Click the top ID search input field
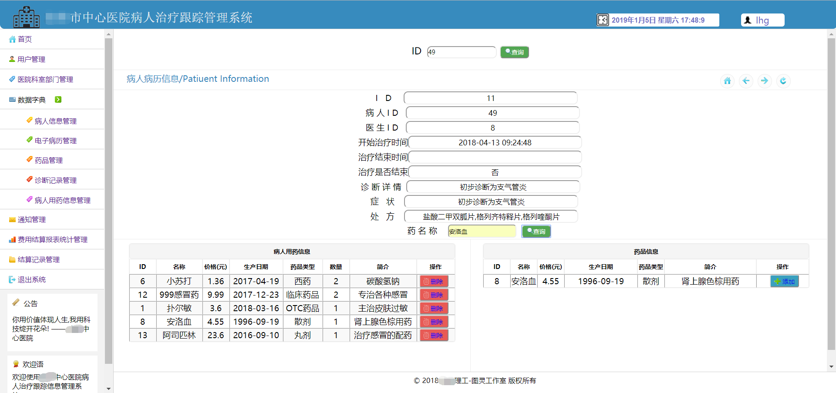The width and height of the screenshot is (836, 393). (x=462, y=52)
